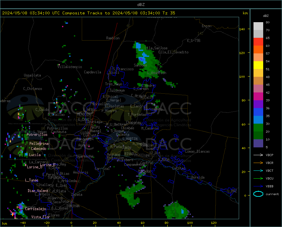Click the green VBCU arrow legend icon
The height and width of the screenshot is (227, 282).
258,179
